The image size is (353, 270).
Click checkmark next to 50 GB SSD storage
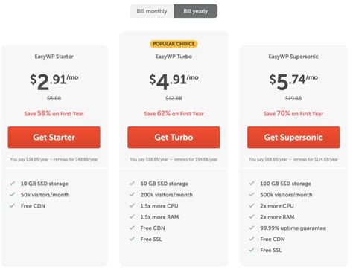tap(132, 184)
